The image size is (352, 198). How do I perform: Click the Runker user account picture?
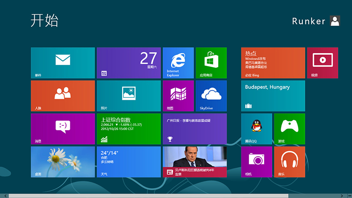(x=335, y=21)
